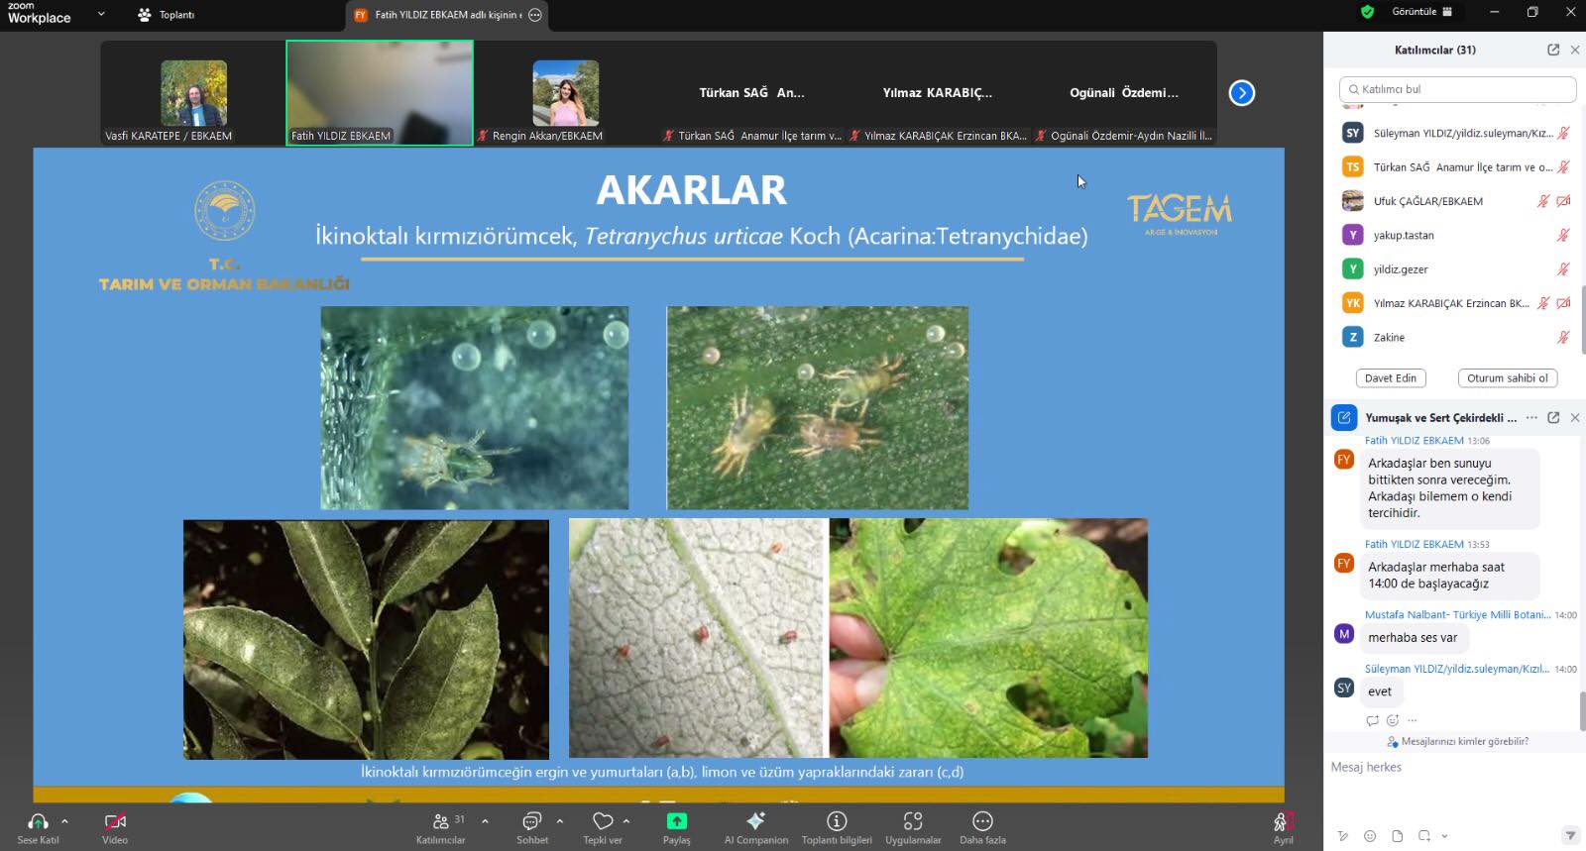
Task: Expand audio options arrow beside Sese Katıl
Action: click(65, 821)
